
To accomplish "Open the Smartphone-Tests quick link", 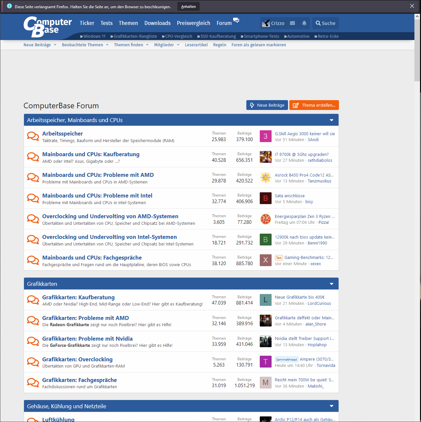I will pyautogui.click(x=260, y=36).
